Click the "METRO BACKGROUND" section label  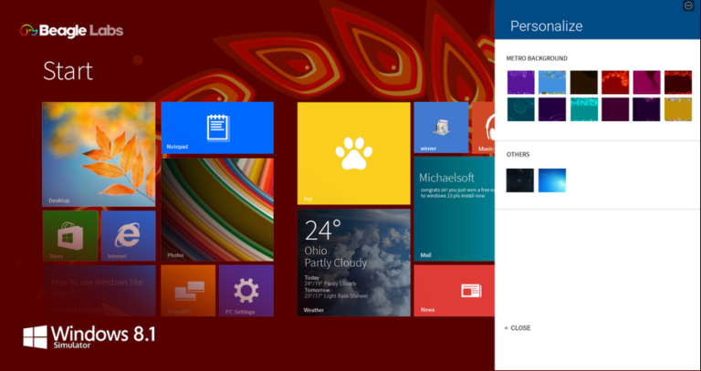[x=537, y=58]
